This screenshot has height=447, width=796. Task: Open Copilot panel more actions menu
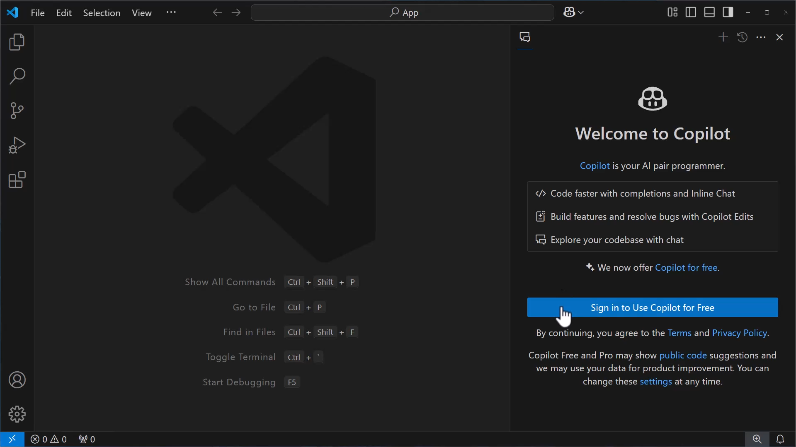click(x=761, y=37)
